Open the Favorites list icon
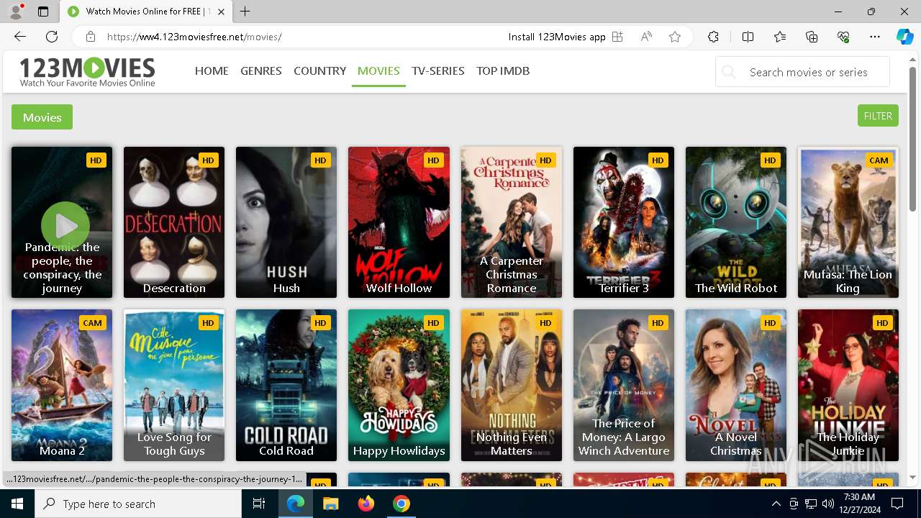Viewport: 921px width, 518px height. tap(780, 37)
